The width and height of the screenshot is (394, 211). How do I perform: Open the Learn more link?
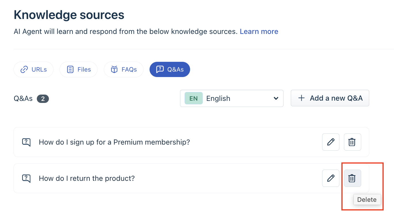(x=259, y=31)
